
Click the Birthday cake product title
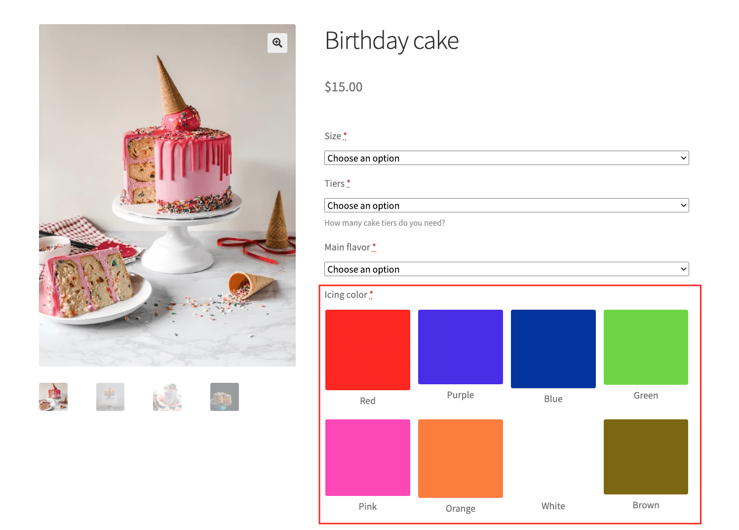(392, 41)
